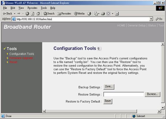The height and width of the screenshot is (119, 166).
Task: Click the Restore Settings file field
Action: (x=124, y=94)
